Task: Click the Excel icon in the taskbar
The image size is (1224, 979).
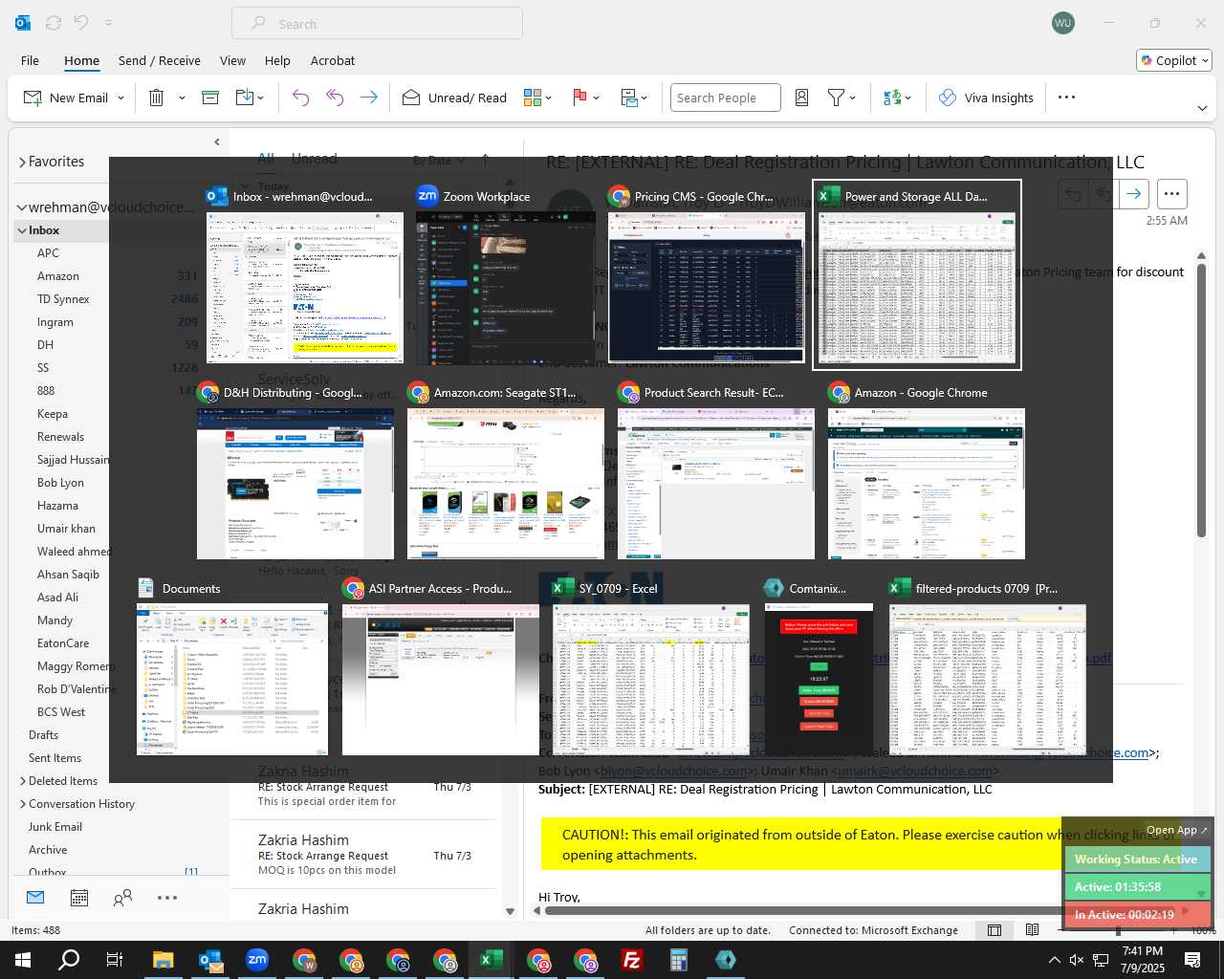Action: click(x=491, y=960)
